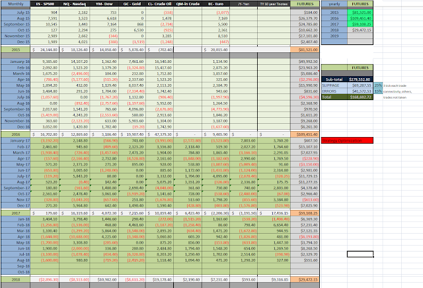
Task: Select the Sub-total label cell
Action: click(334, 79)
